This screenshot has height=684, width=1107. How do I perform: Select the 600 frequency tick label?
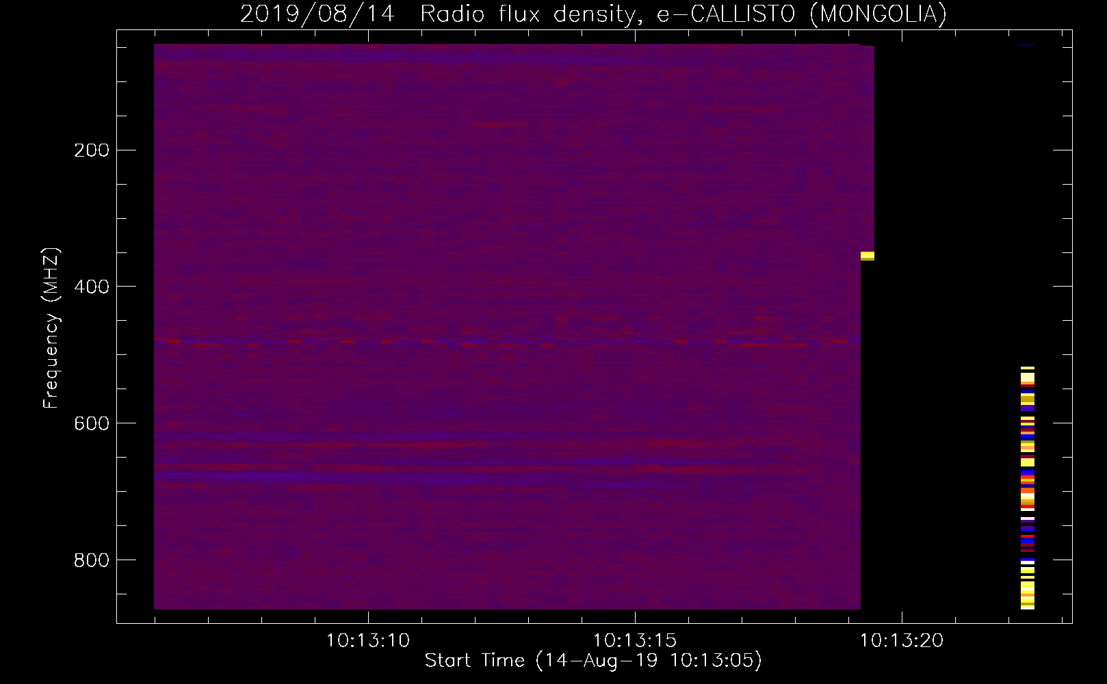[x=91, y=423]
